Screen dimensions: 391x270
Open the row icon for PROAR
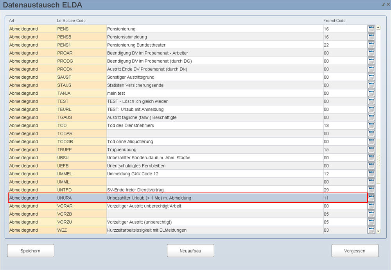point(371,53)
